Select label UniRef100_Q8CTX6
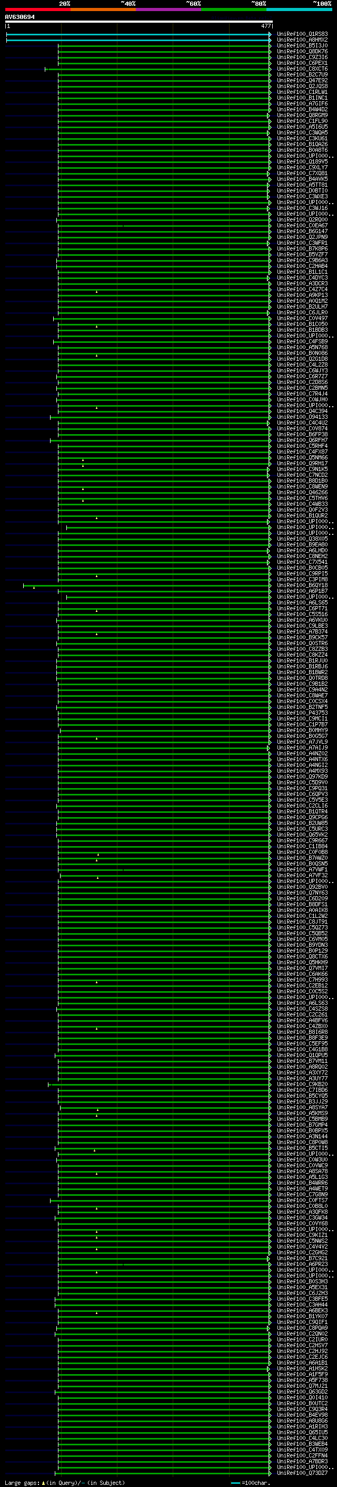Viewport: 337px width, 1487px height. pyautogui.click(x=302, y=956)
